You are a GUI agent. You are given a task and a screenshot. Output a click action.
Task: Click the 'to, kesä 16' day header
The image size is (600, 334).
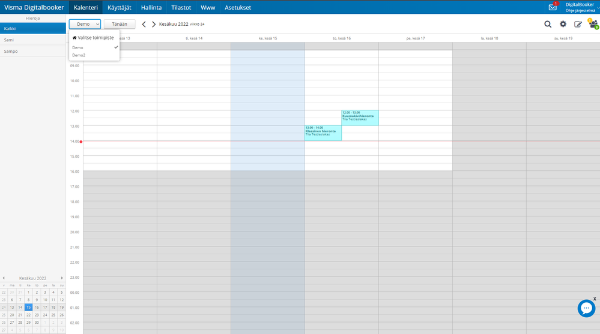coord(342,38)
